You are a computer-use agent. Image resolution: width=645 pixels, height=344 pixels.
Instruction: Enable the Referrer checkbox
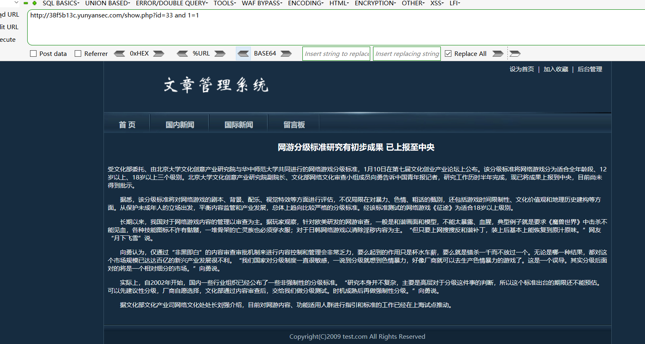[78, 53]
